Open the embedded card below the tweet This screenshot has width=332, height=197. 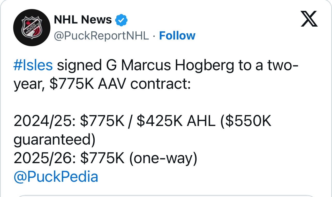click(x=165, y=196)
